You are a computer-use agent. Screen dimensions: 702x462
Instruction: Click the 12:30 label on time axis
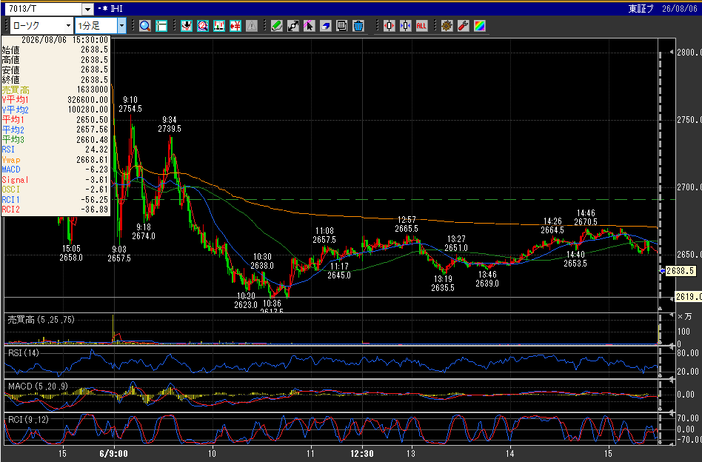(362, 454)
